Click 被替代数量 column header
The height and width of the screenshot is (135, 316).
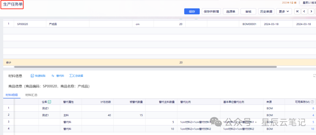(x=129, y=102)
